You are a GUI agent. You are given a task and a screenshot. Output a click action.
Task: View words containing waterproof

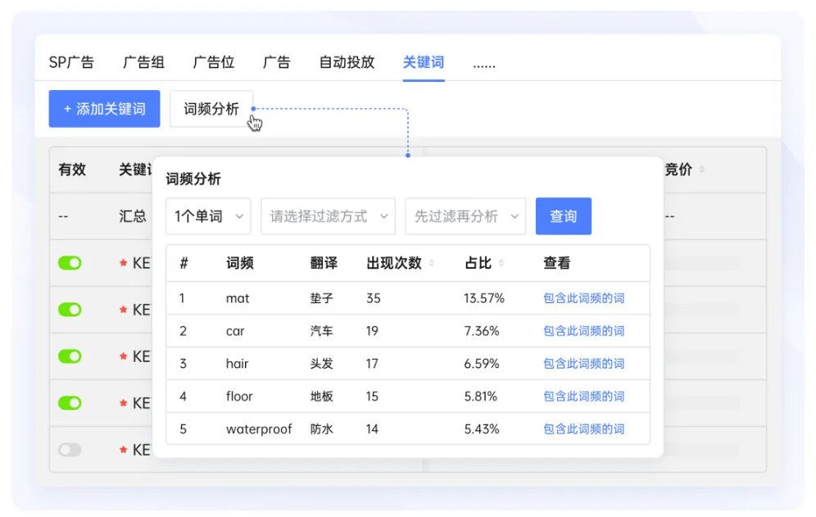click(x=584, y=429)
